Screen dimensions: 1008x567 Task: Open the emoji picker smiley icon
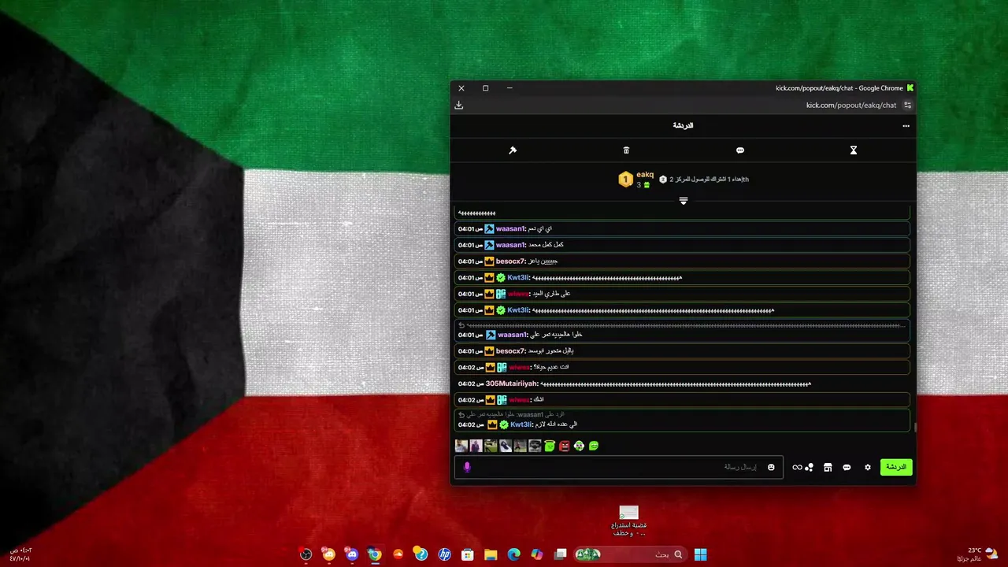click(771, 467)
